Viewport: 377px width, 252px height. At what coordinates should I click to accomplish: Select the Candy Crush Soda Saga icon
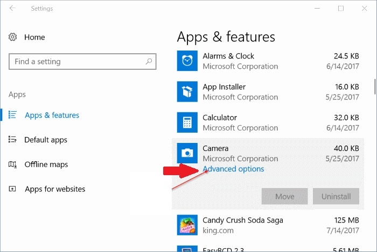coord(187,225)
